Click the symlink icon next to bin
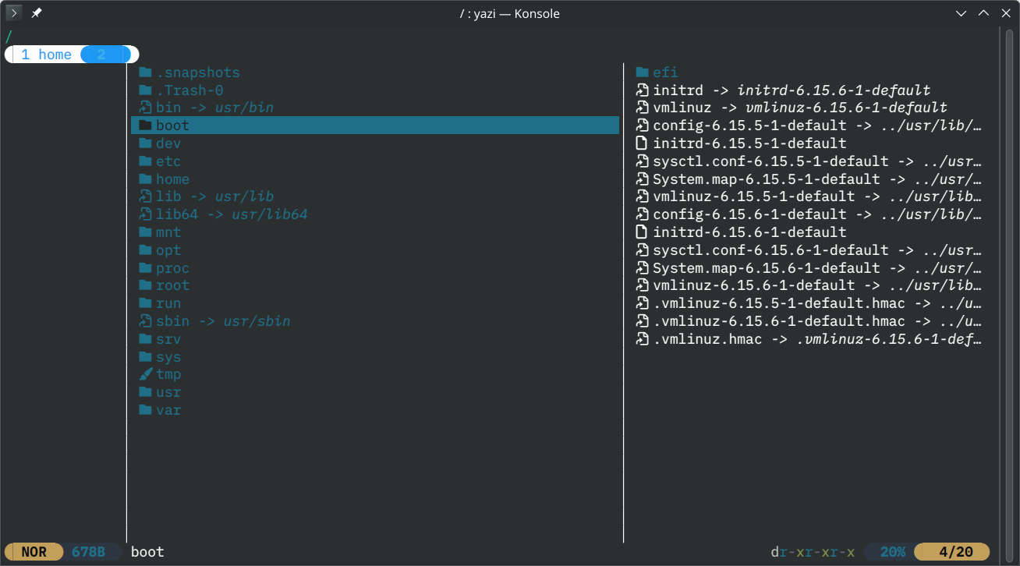Image resolution: width=1020 pixels, height=566 pixels. tap(144, 108)
